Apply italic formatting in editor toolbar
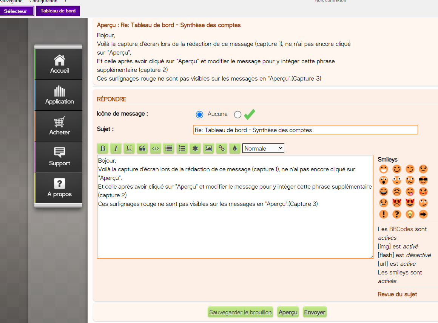The width and height of the screenshot is (438, 323). point(116,148)
